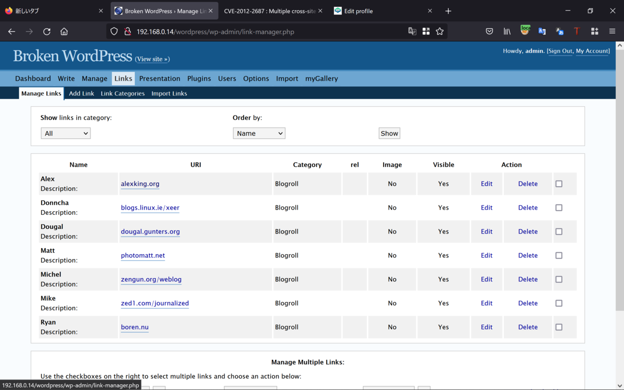Click the browser Back arrow
Screen dimensions: 624x390
click(x=11, y=32)
